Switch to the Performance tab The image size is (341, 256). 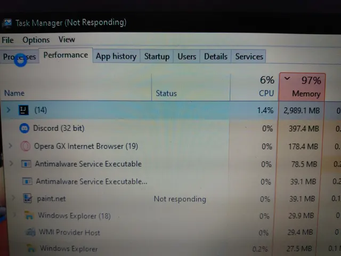(x=66, y=55)
